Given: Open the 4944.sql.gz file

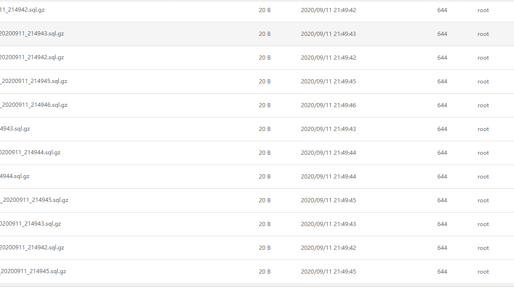Looking at the screenshot, I should point(15,176).
